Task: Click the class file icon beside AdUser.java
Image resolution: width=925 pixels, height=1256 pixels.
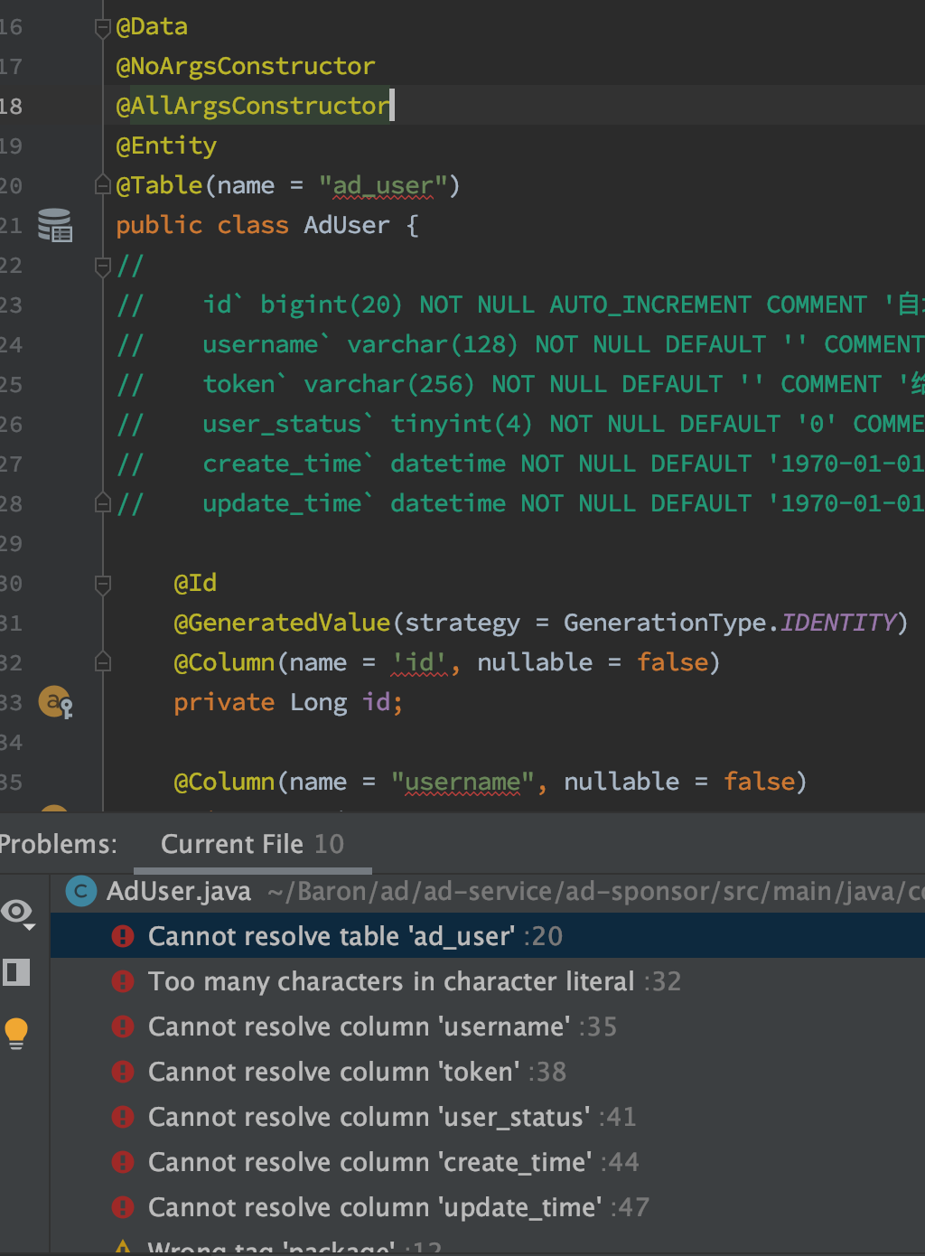Action: [81, 892]
